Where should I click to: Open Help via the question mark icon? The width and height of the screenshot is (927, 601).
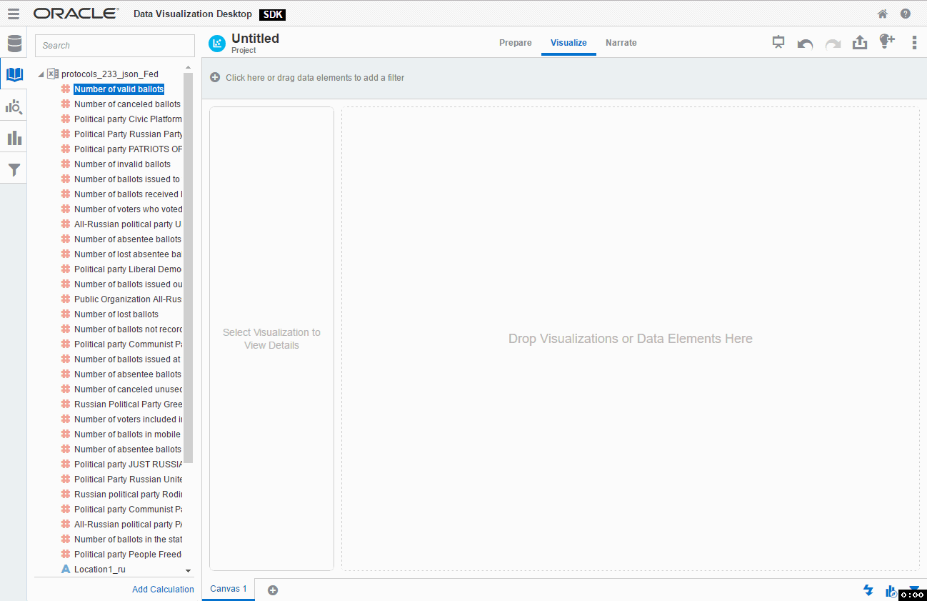pos(906,13)
